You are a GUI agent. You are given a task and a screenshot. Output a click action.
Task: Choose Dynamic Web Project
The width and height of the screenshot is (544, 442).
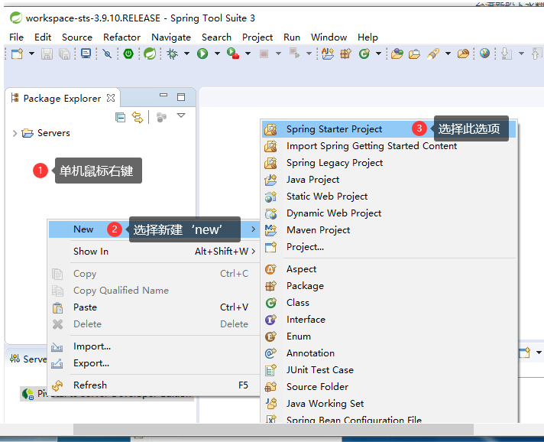point(389,213)
